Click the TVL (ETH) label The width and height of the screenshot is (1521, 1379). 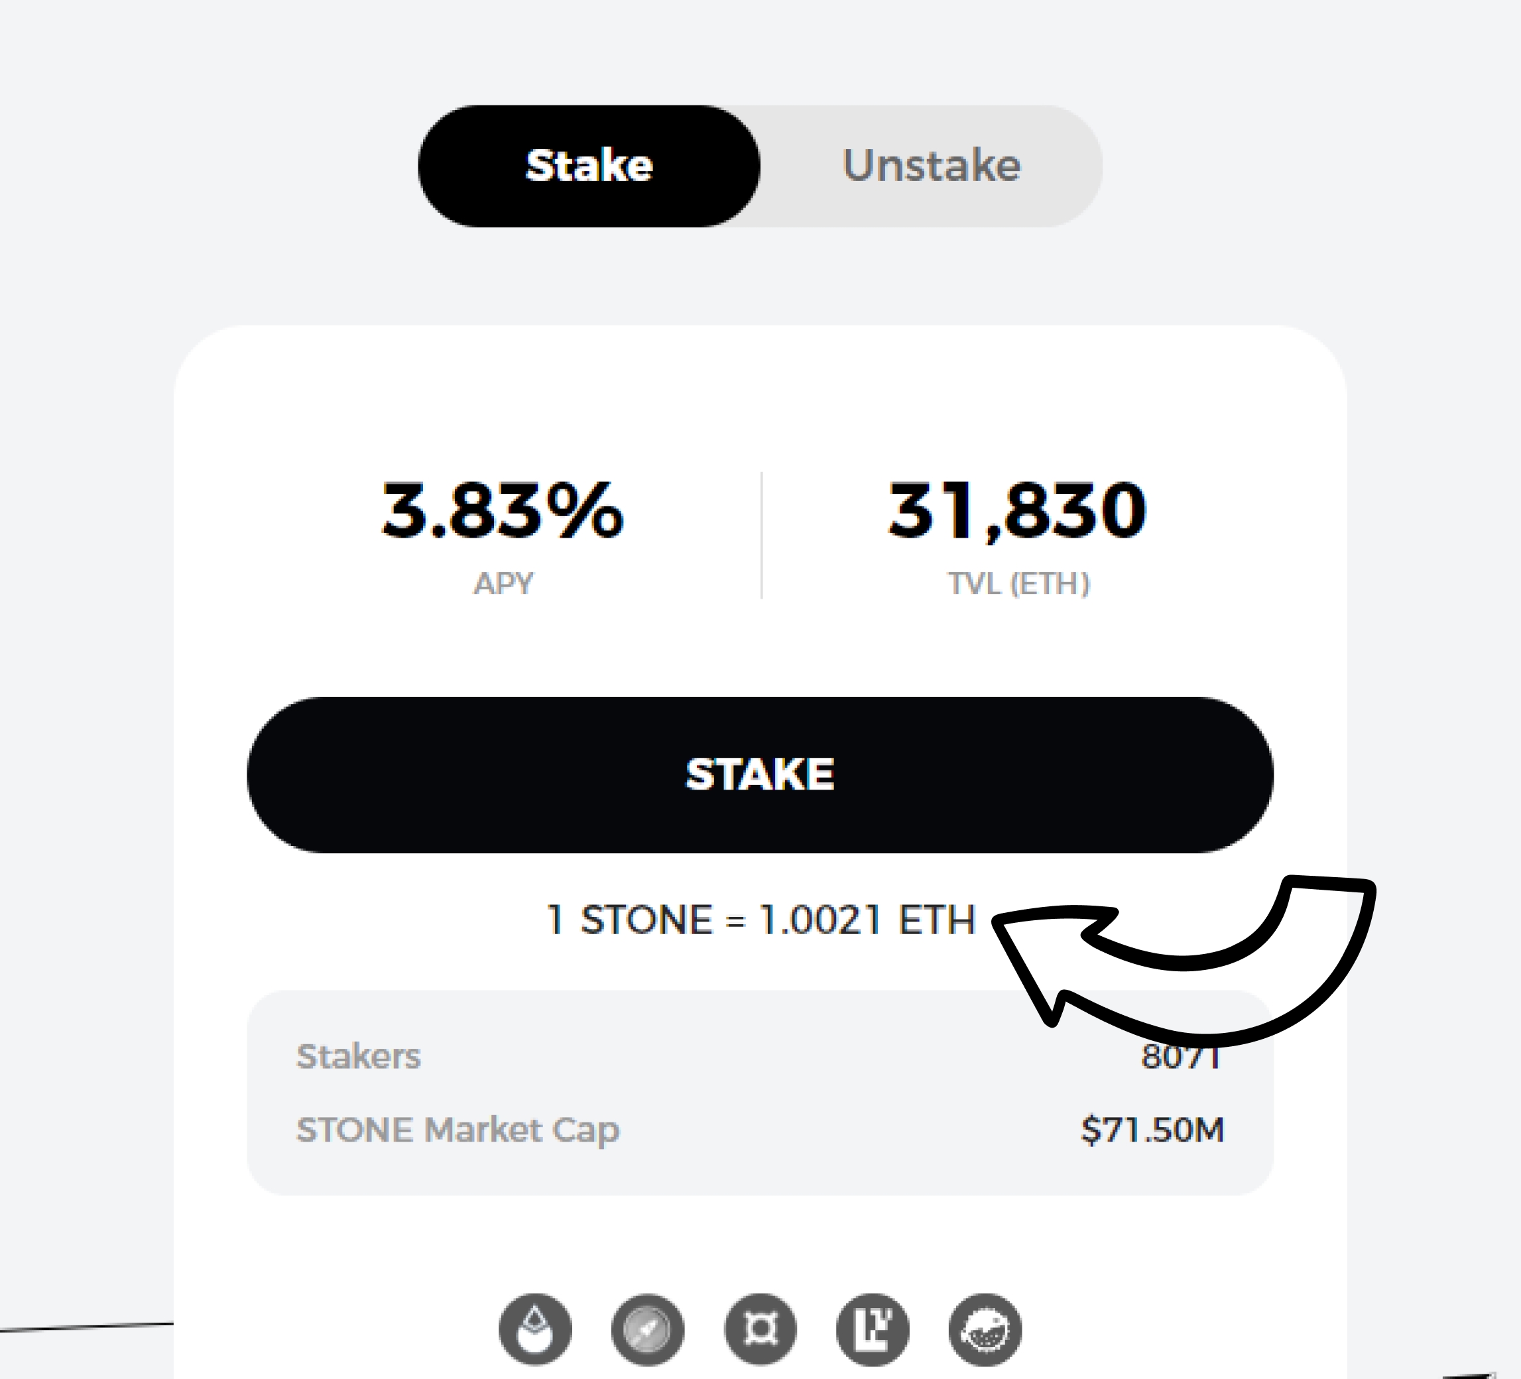[1018, 583]
